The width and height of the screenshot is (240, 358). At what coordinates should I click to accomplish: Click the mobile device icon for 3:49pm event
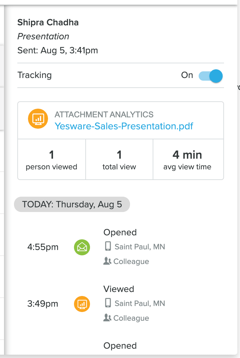pos(108,303)
